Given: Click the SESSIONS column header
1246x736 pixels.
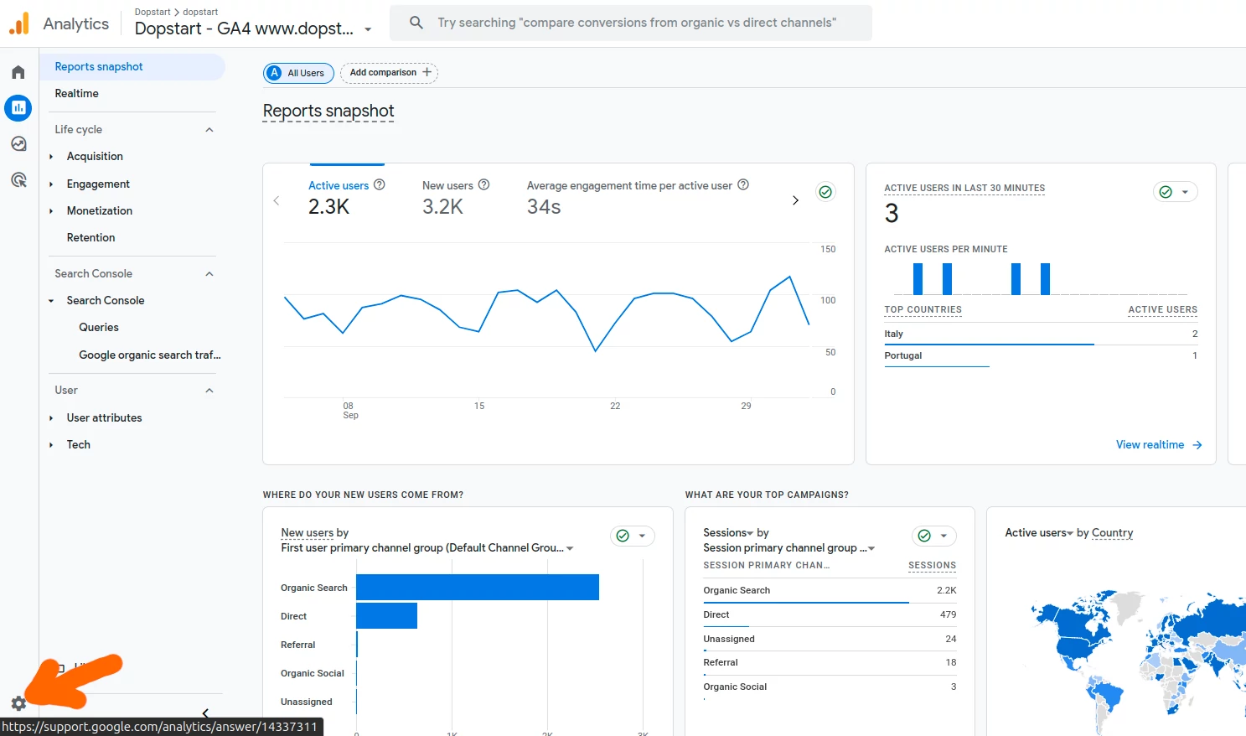Looking at the screenshot, I should pos(932,566).
